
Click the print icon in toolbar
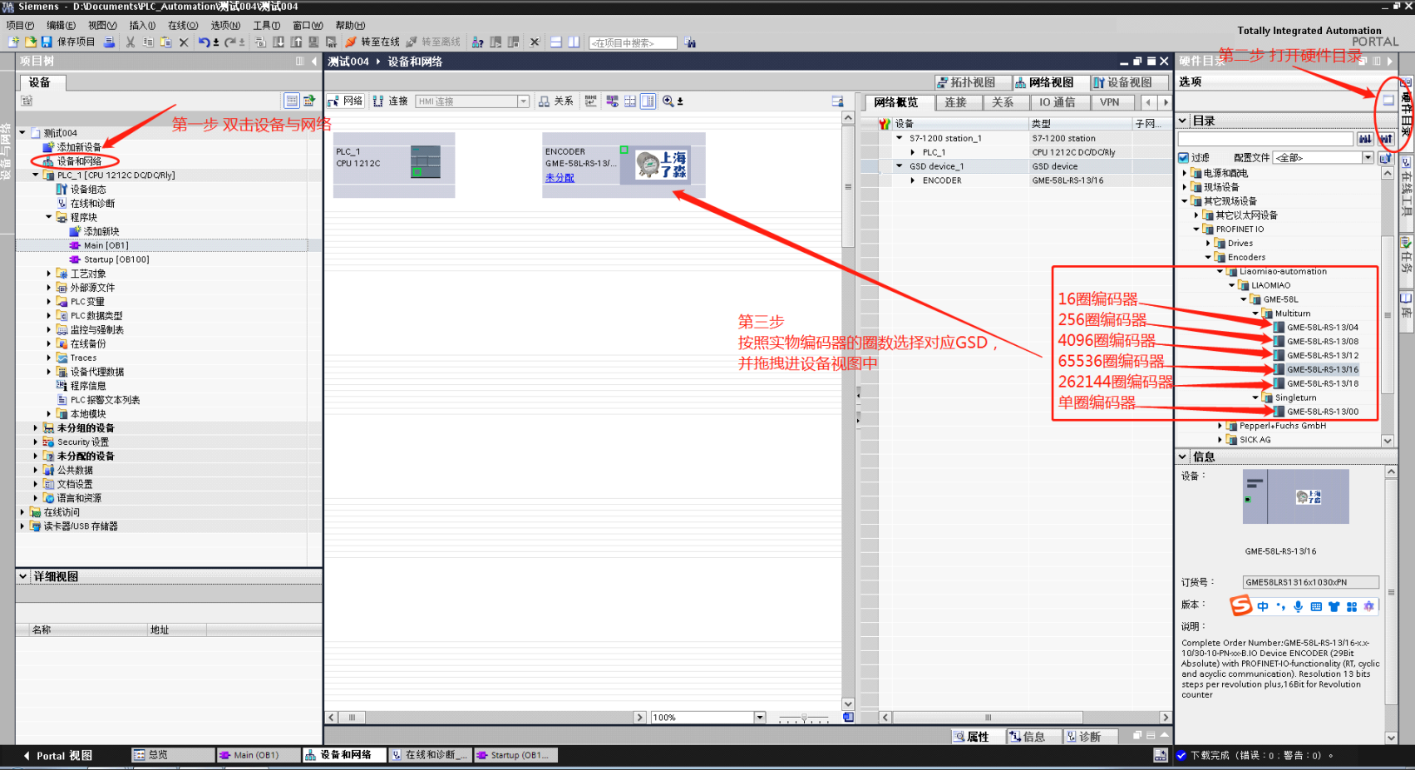click(x=109, y=42)
